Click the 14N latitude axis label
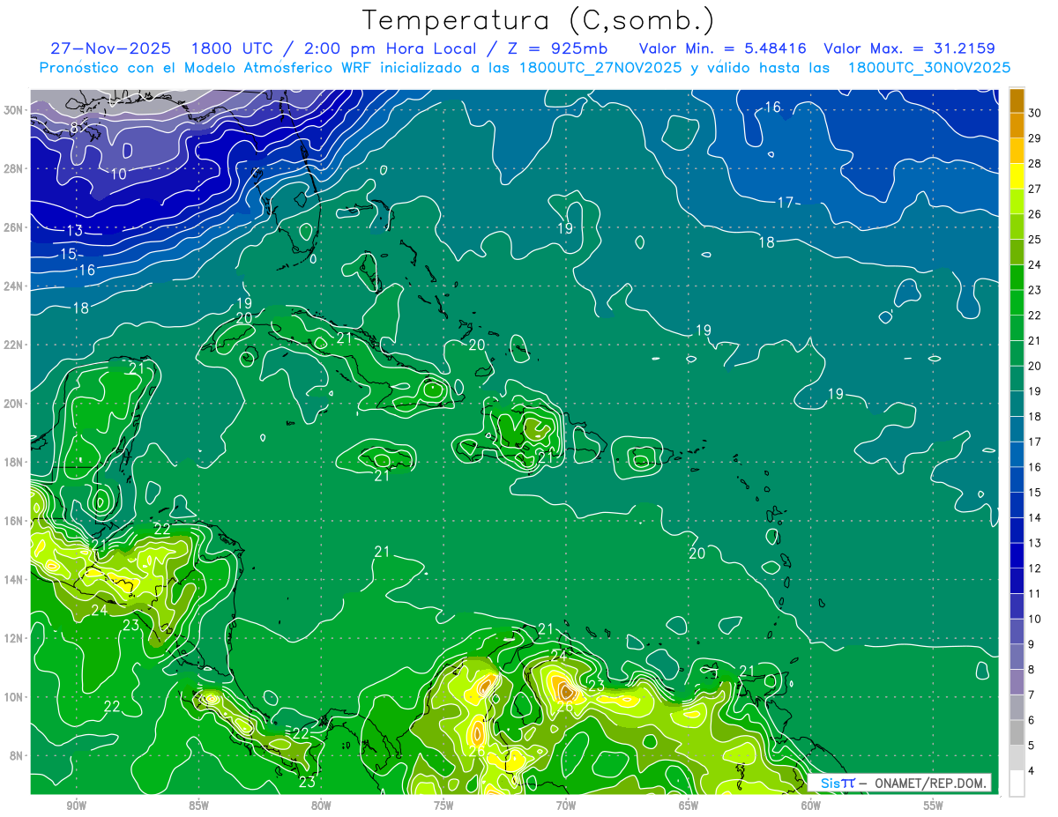The height and width of the screenshot is (817, 1058). coord(14,579)
